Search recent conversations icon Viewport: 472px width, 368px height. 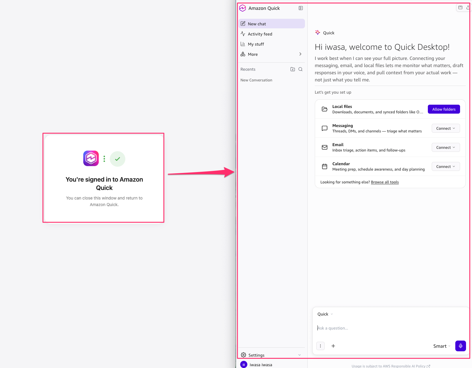(x=300, y=69)
